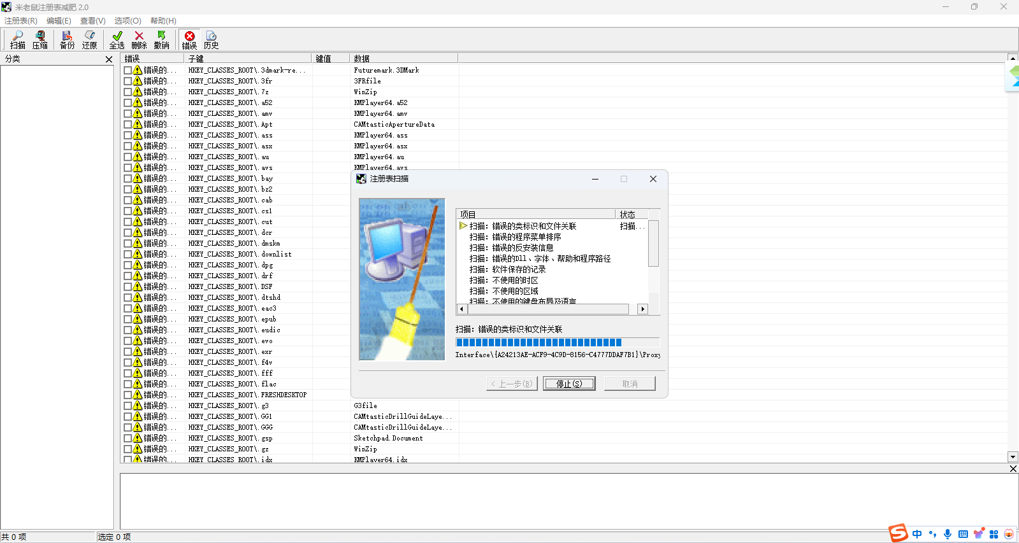Close the 注册表扫描 dialog
This screenshot has width=1019, height=543.
tap(653, 179)
